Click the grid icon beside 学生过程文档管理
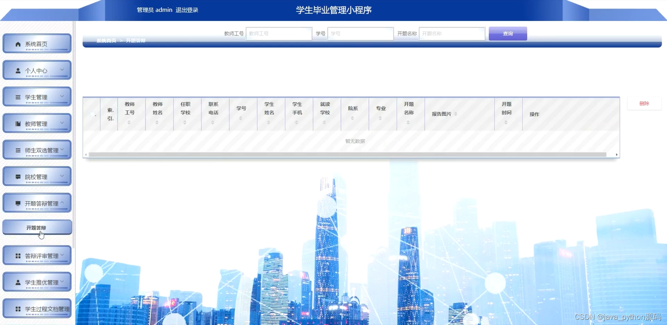 tap(18, 309)
